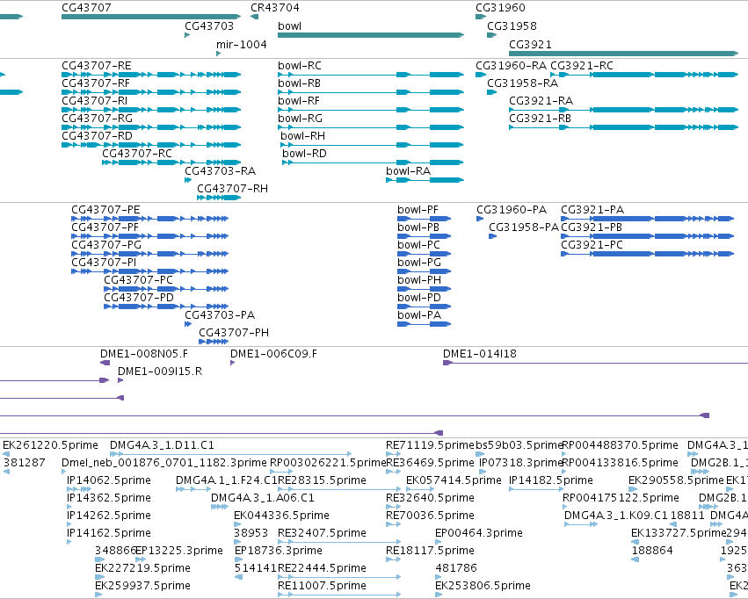Select the CG3921 gene bar
748x599 pixels.
click(x=623, y=54)
